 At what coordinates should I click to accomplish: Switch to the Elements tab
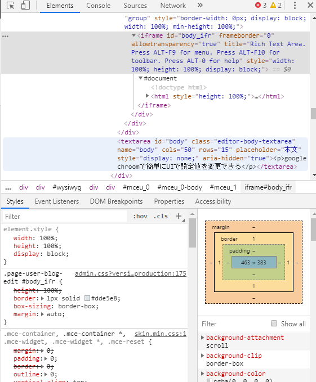[x=60, y=6]
